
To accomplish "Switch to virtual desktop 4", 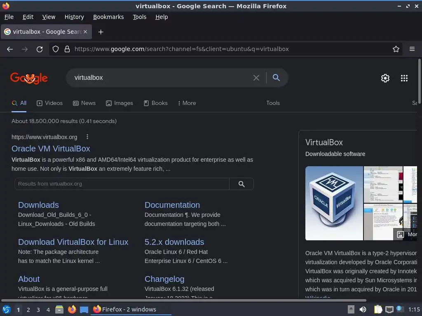I will pos(48,310).
